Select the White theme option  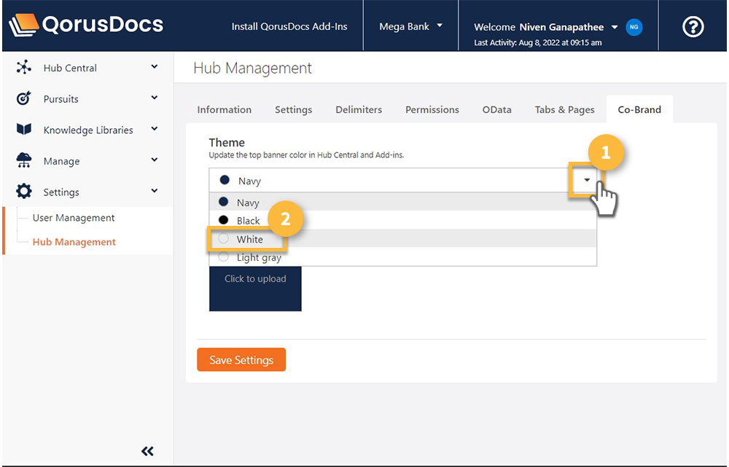click(250, 239)
